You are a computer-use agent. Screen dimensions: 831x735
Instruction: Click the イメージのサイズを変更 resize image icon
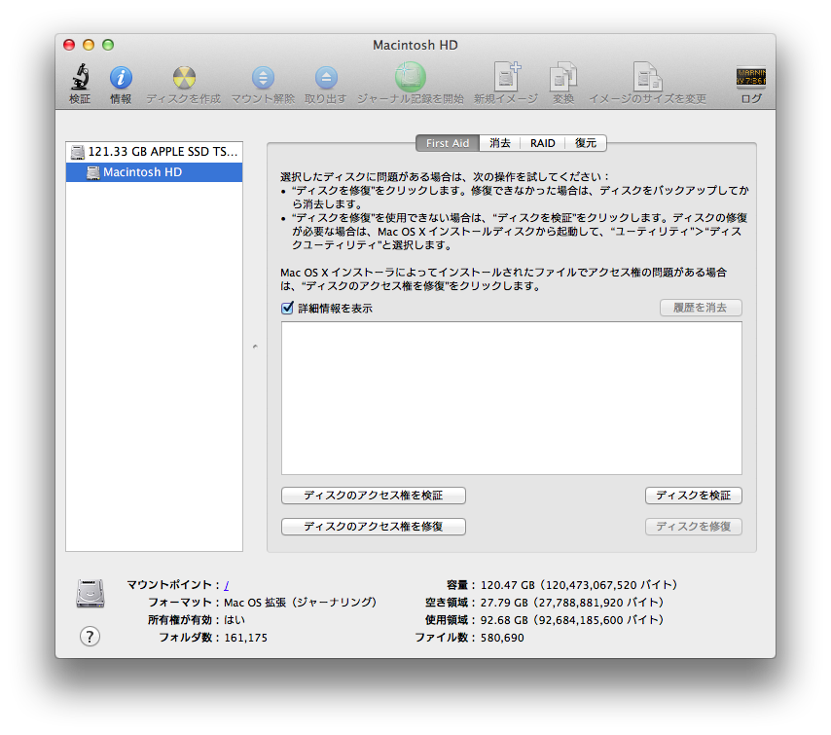point(648,76)
